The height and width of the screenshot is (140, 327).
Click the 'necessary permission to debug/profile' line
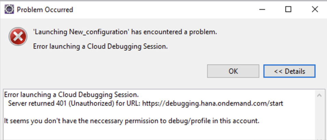click(x=132, y=121)
